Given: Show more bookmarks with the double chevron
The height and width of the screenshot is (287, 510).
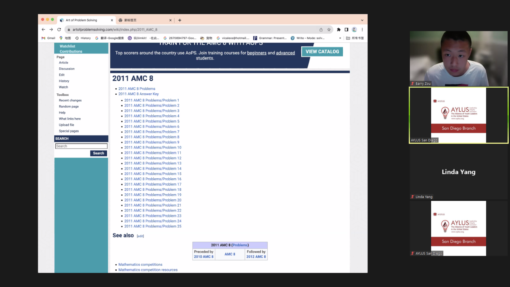Looking at the screenshot, I should (x=340, y=38).
